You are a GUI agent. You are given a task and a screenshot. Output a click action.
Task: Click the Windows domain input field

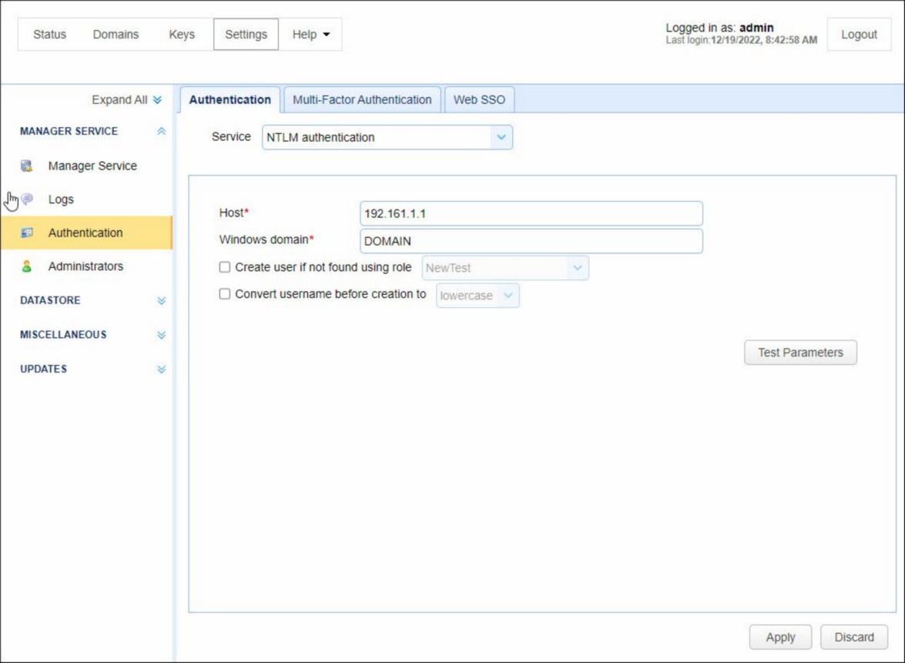pyautogui.click(x=531, y=241)
